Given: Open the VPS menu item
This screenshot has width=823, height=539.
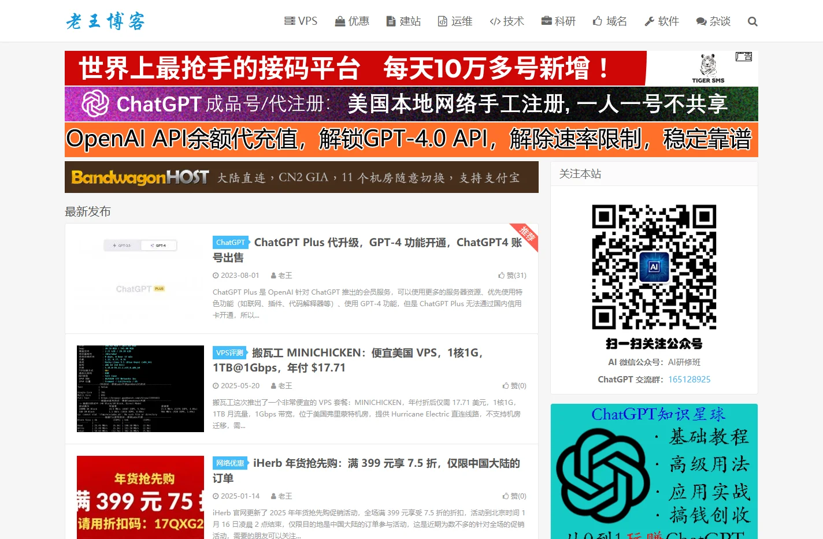Looking at the screenshot, I should 301,21.
